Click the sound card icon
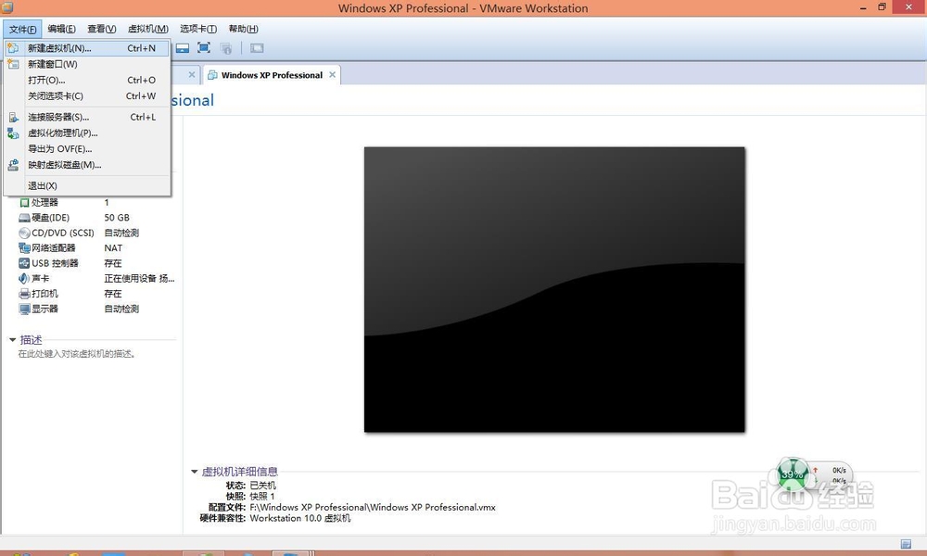927x556 pixels. tap(24, 278)
